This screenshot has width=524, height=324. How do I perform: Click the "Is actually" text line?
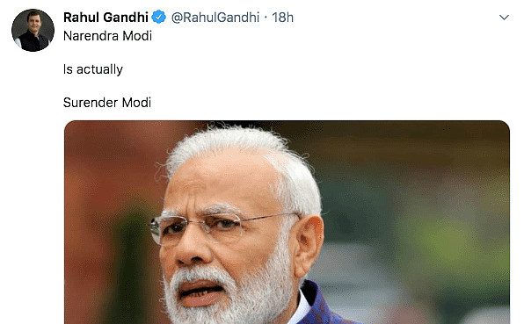point(93,69)
